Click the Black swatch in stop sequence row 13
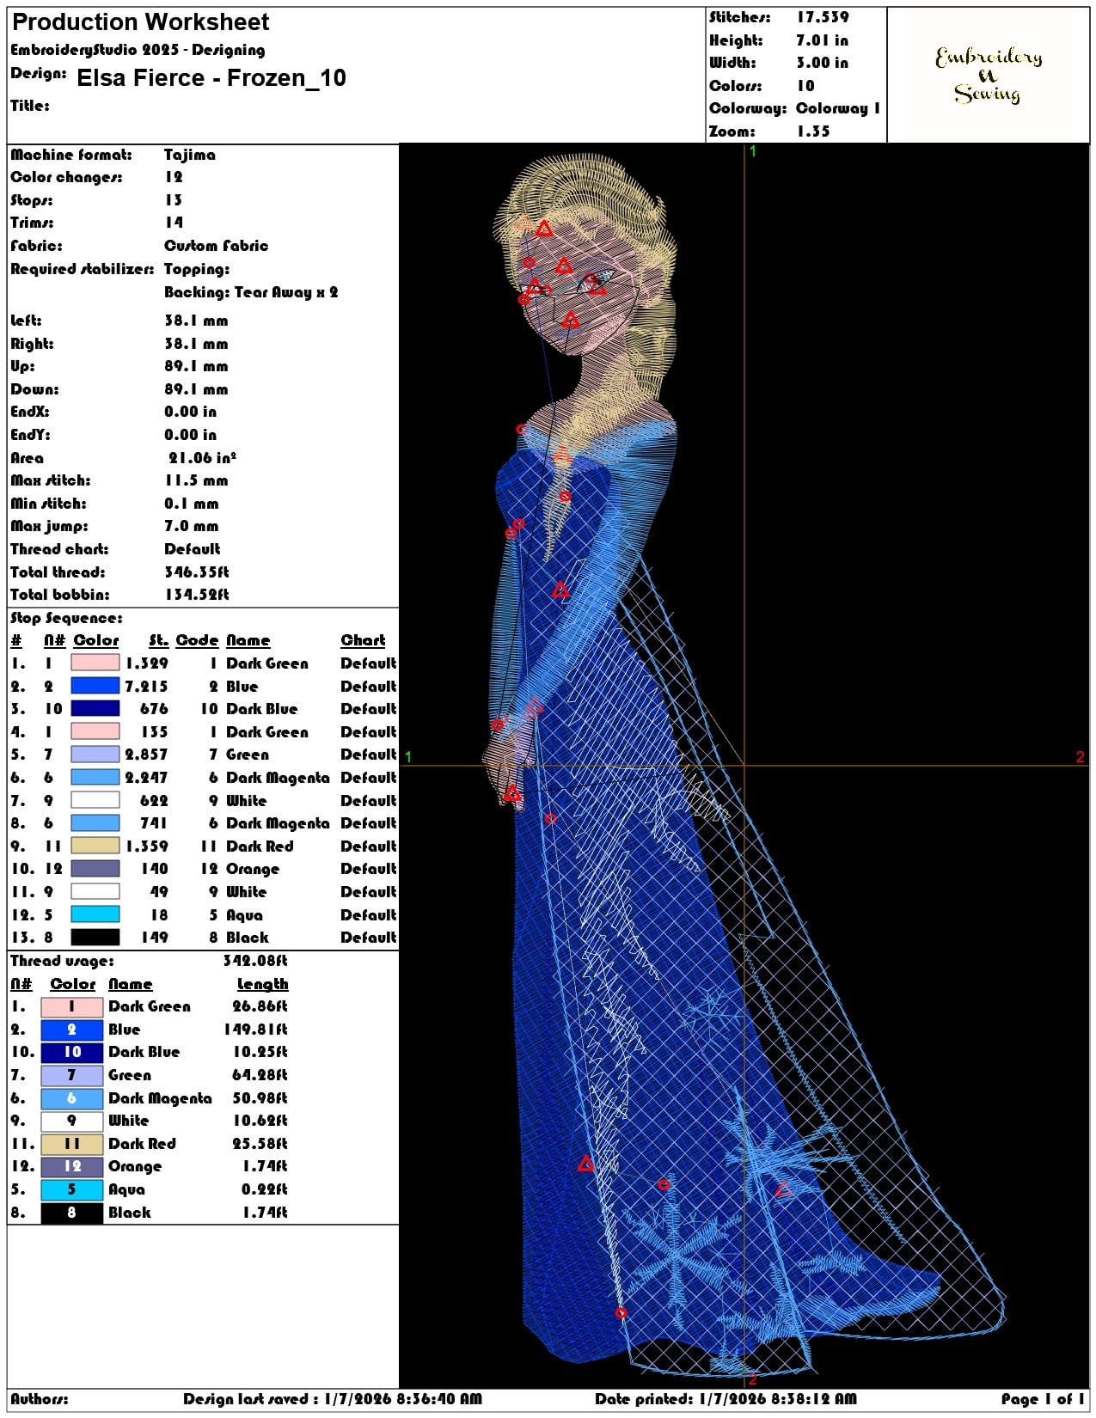The image size is (1096, 1418). 95,938
